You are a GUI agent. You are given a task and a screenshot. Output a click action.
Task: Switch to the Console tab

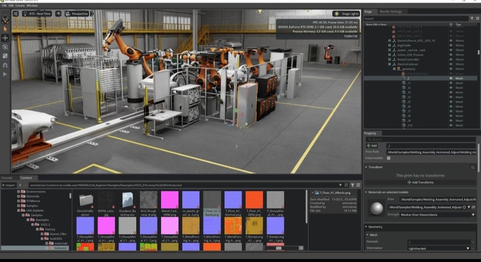click(7, 178)
